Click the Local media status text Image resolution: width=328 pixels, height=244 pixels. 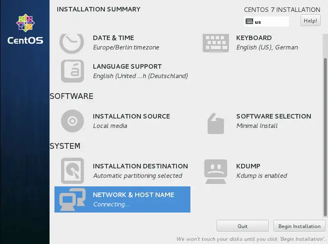pyautogui.click(x=110, y=126)
